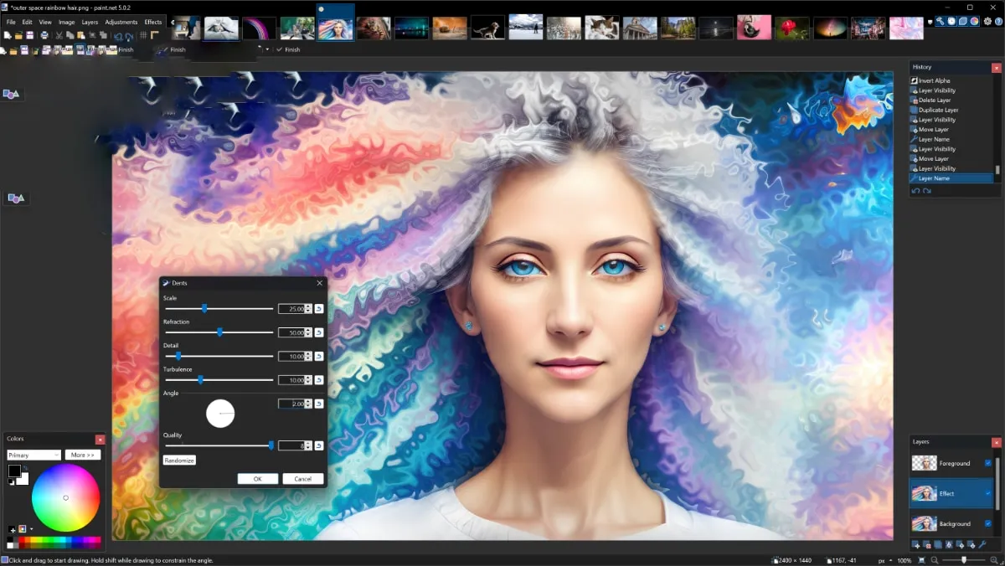
Task: Hide the Foreground layer
Action: (990, 463)
